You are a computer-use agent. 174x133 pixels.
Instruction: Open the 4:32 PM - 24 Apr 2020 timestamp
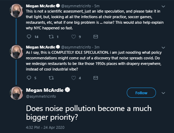click(45, 127)
